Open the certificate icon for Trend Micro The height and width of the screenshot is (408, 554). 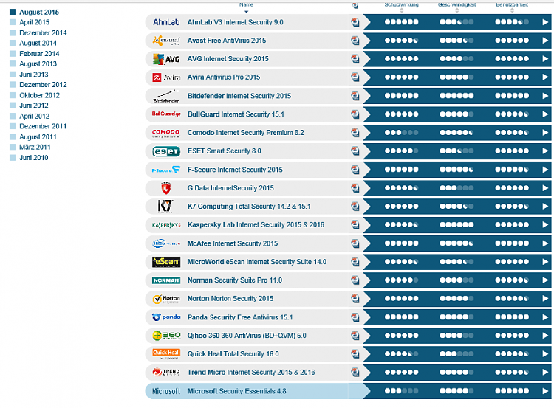click(355, 373)
